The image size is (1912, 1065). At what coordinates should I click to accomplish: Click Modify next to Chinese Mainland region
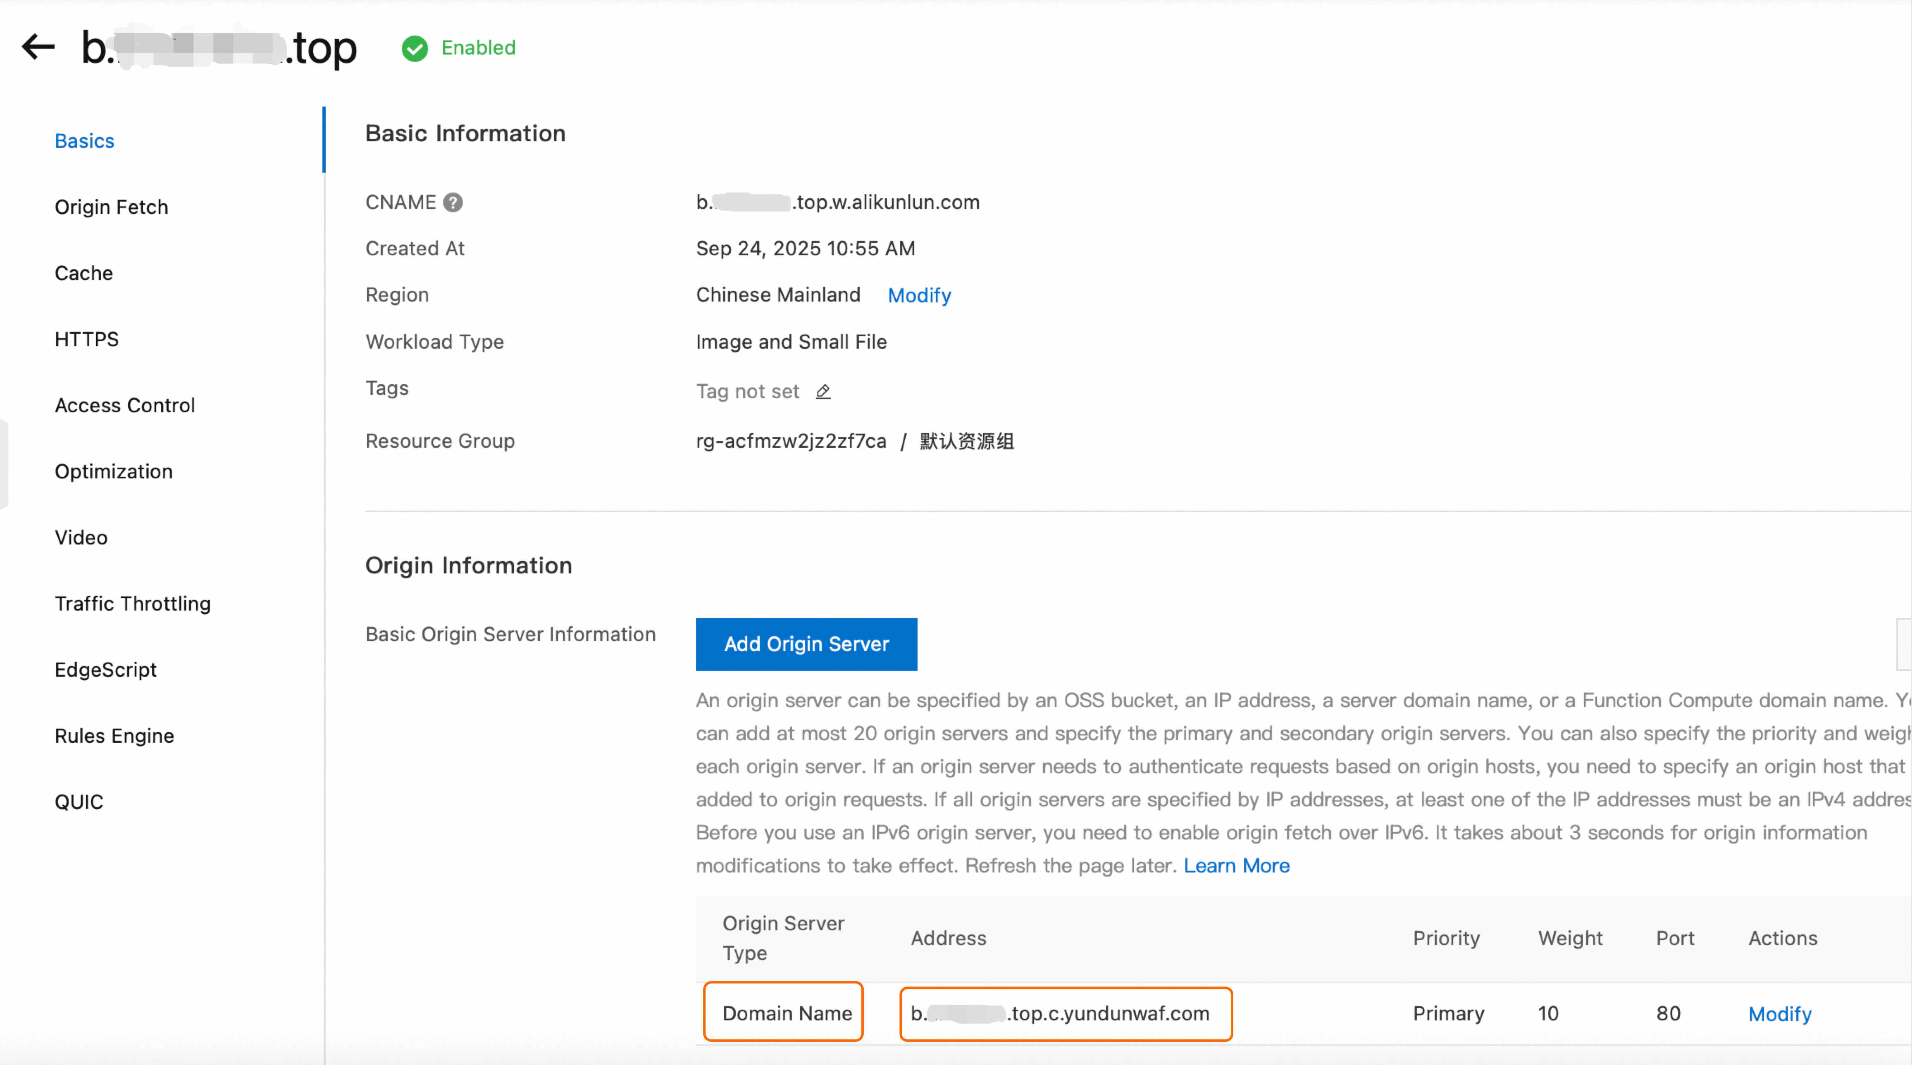(919, 295)
